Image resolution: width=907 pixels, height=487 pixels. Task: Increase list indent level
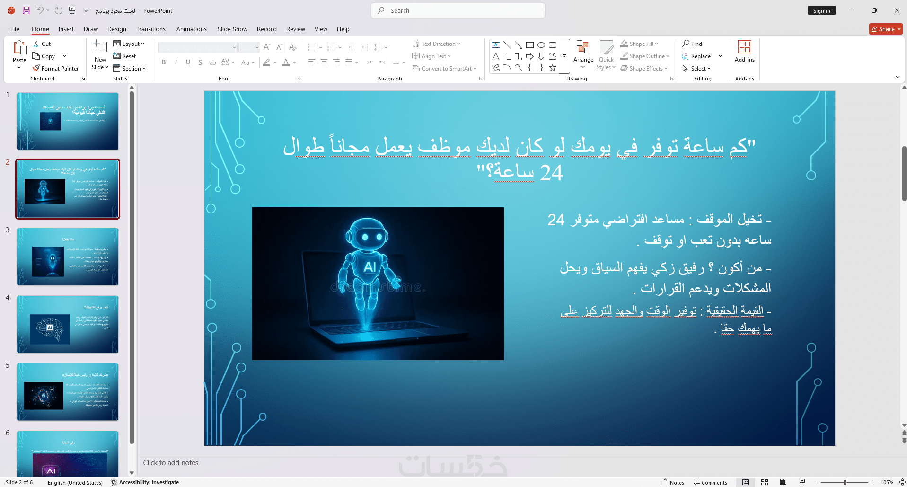(x=364, y=47)
